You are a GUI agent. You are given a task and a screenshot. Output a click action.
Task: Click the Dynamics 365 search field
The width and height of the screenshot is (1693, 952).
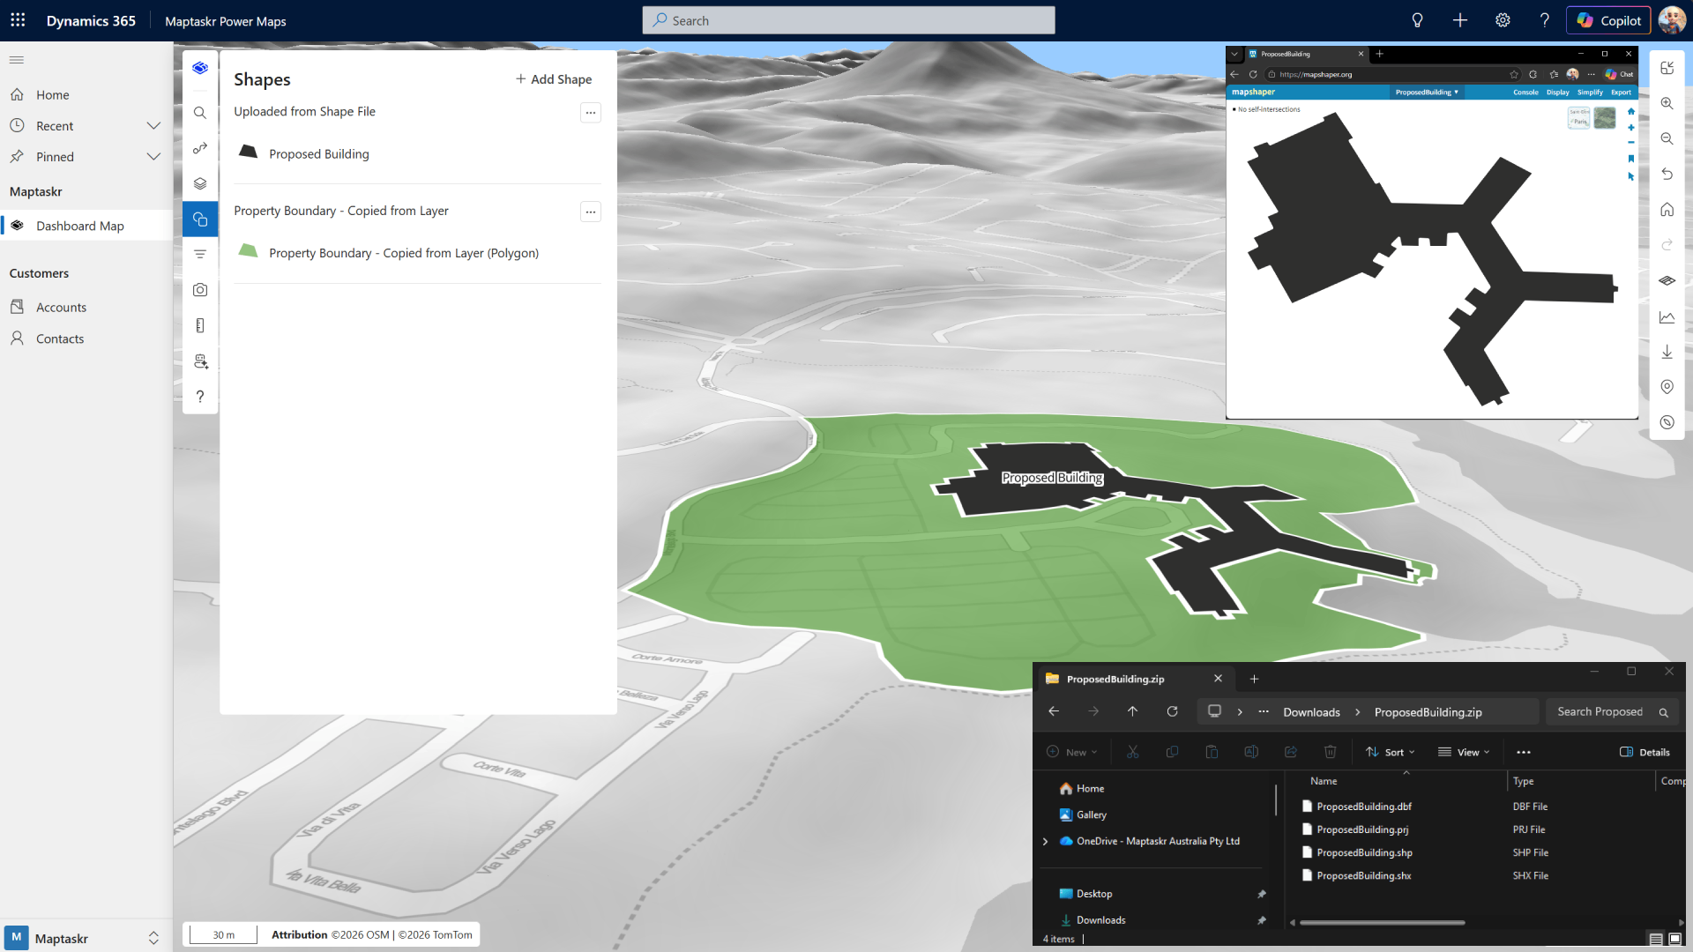click(x=848, y=20)
